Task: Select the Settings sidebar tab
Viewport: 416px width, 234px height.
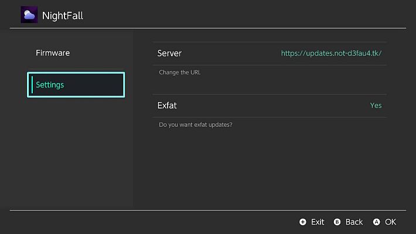Action: click(x=76, y=84)
